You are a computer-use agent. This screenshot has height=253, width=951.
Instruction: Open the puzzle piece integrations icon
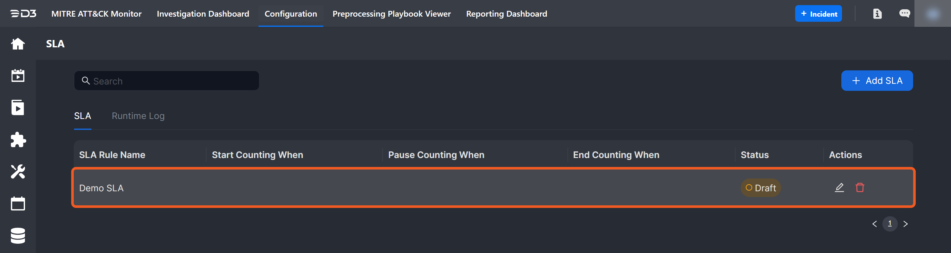point(18,139)
